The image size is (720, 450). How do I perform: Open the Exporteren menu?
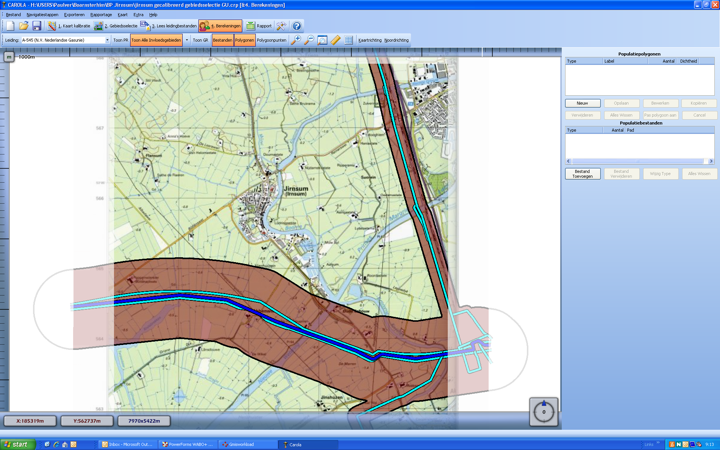(x=74, y=15)
